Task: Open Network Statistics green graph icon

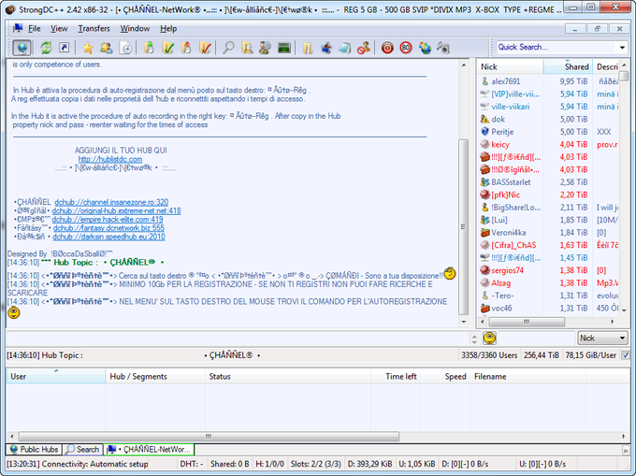Action: pos(284,48)
